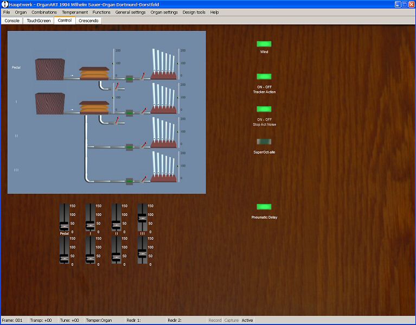Click the Pedal row bellows icon

tap(94, 73)
